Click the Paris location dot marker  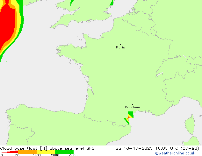[x=120, y=45]
